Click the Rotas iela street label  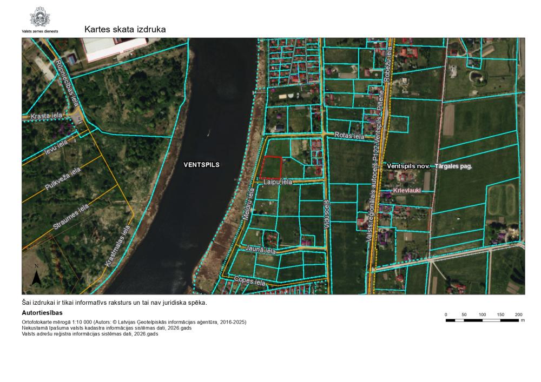point(349,136)
